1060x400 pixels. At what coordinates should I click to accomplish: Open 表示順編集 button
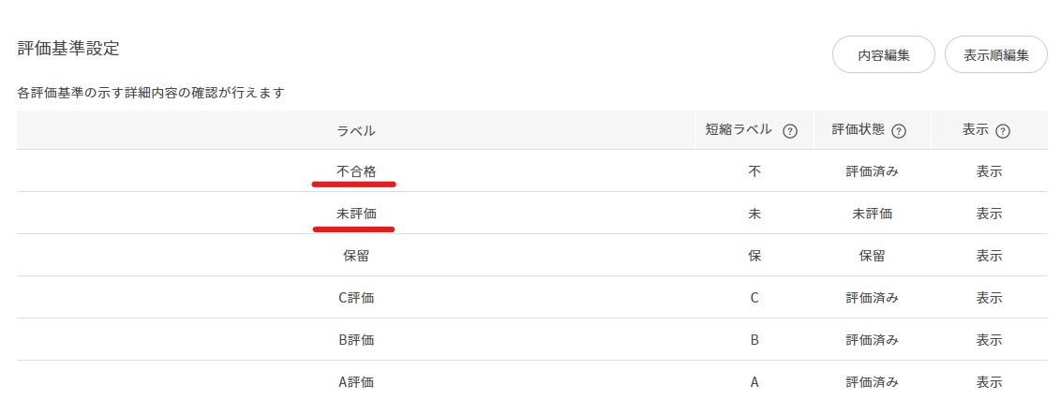995,54
